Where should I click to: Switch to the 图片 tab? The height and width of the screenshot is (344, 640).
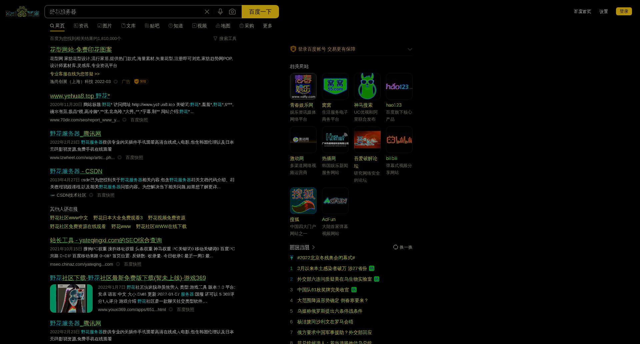[x=105, y=26]
